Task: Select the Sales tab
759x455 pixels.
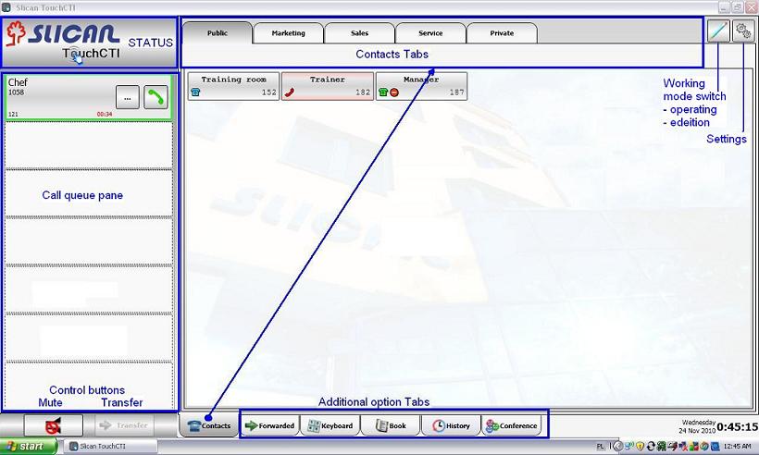Action: click(x=359, y=33)
